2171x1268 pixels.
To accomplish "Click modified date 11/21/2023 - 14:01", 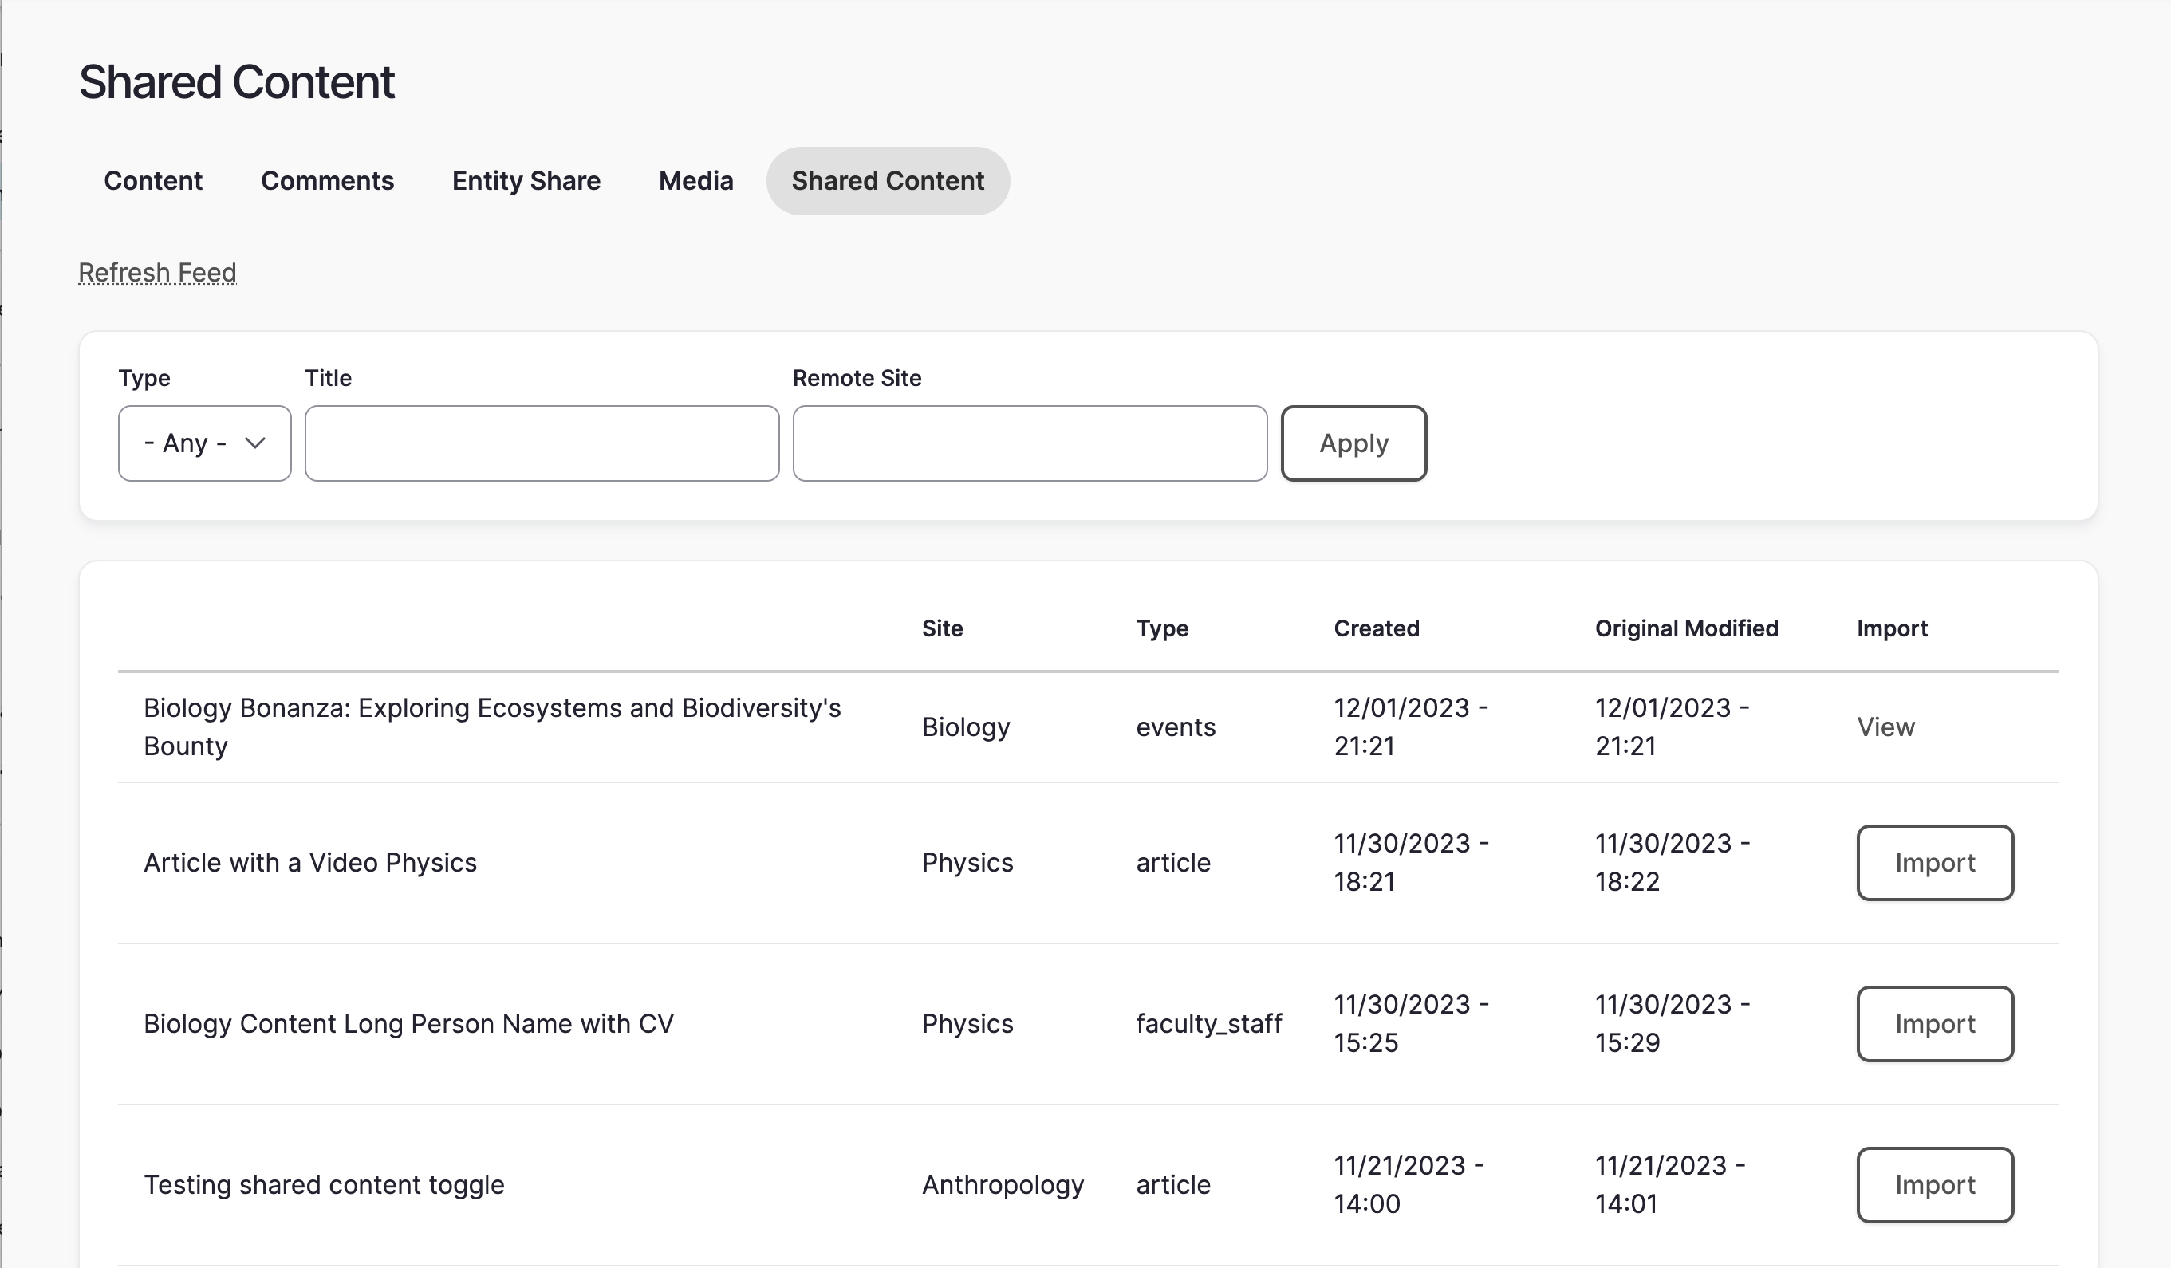I will [1669, 1185].
